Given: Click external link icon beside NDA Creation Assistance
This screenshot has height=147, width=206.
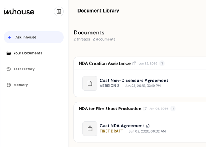Looking at the screenshot, I should tap(134, 63).
